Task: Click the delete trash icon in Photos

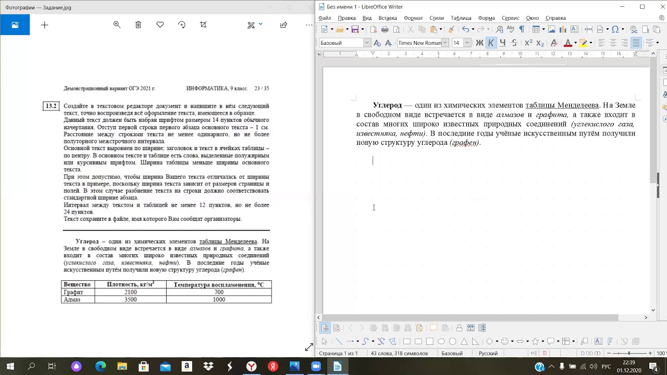Action: (x=138, y=24)
